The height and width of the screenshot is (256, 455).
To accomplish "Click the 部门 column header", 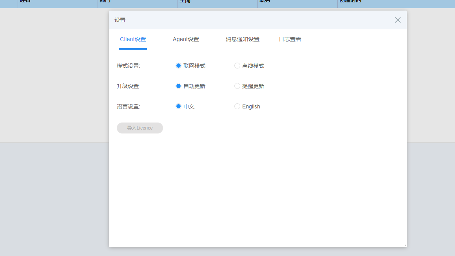I will click(x=105, y=2).
